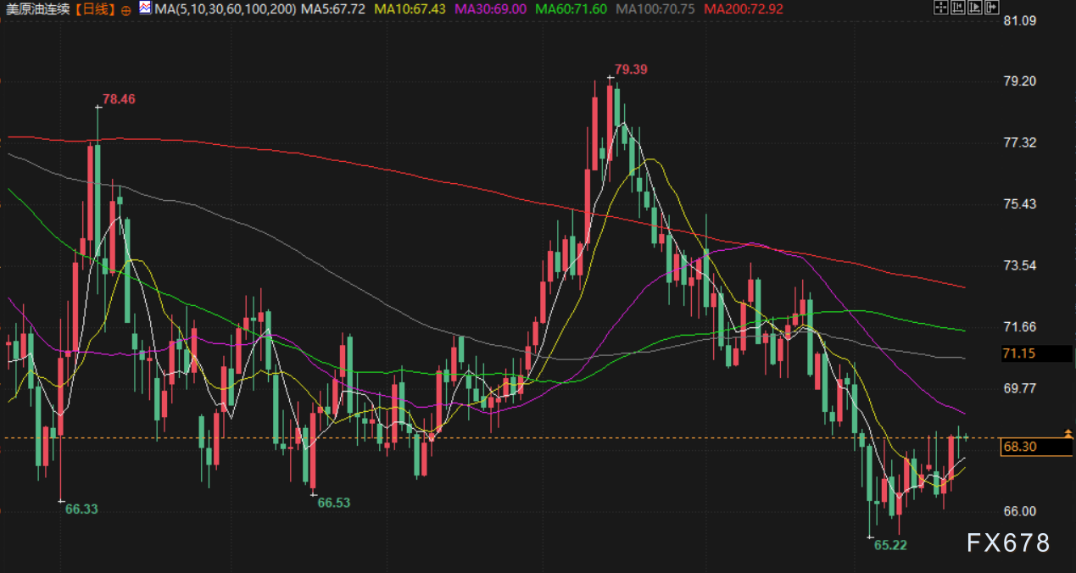
Task: Select the MA5:67.72 legend label
Action: coord(333,9)
